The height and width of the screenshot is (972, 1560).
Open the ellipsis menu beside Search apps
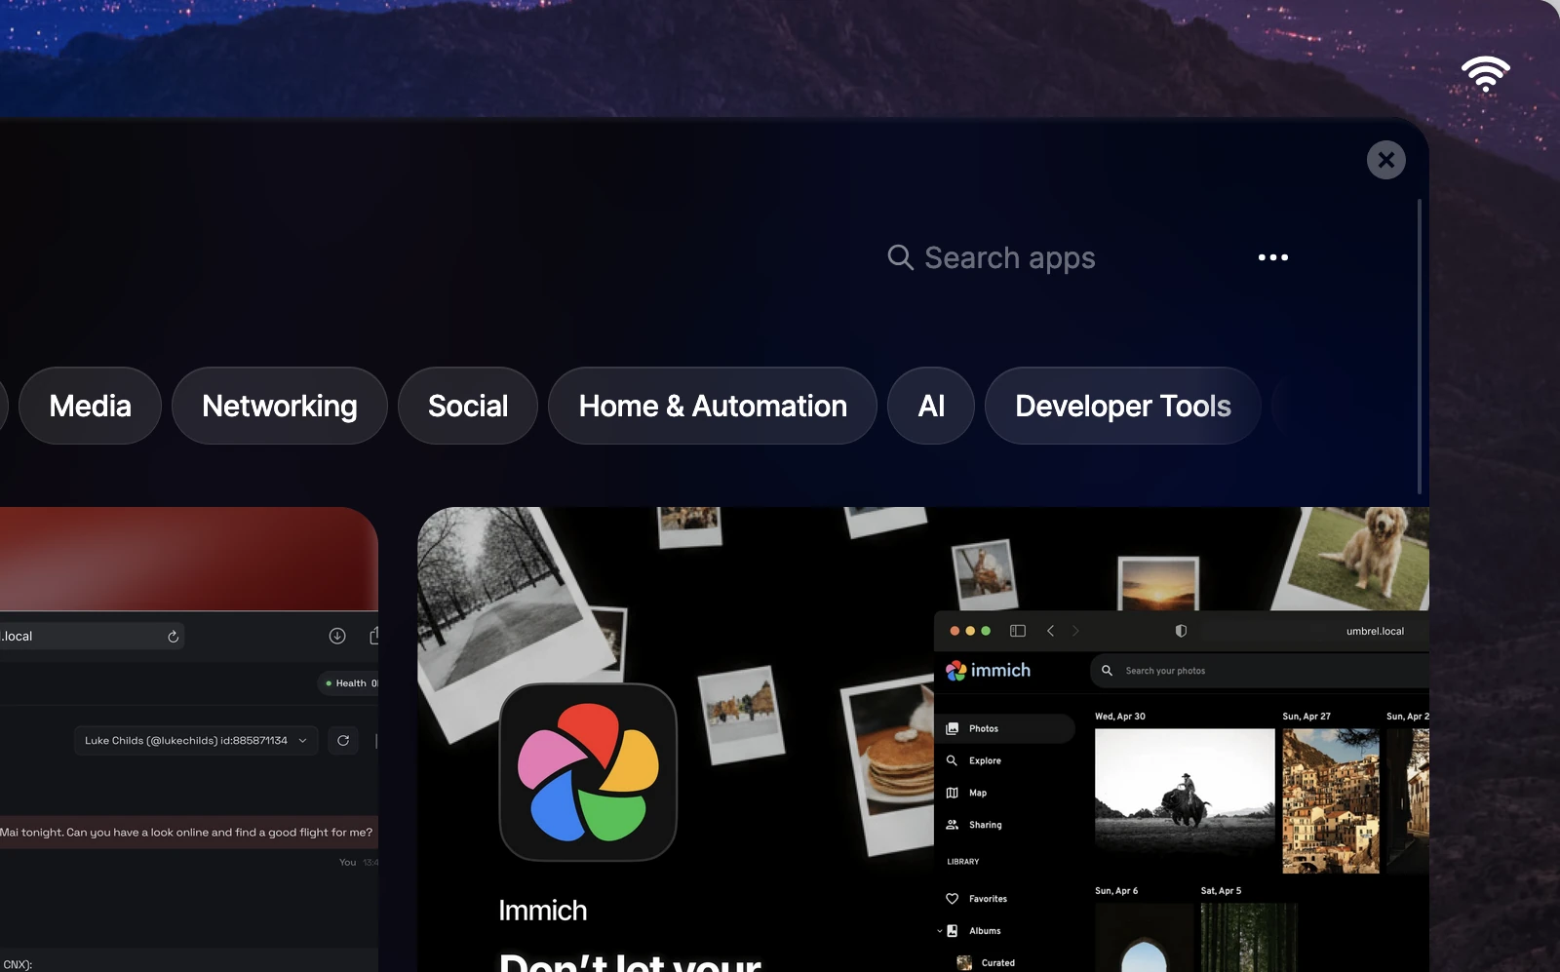tap(1272, 257)
